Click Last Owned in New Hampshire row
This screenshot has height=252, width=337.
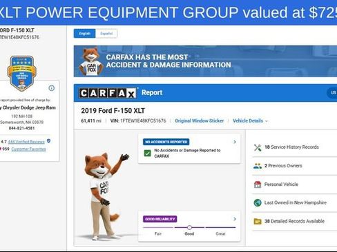point(295,203)
